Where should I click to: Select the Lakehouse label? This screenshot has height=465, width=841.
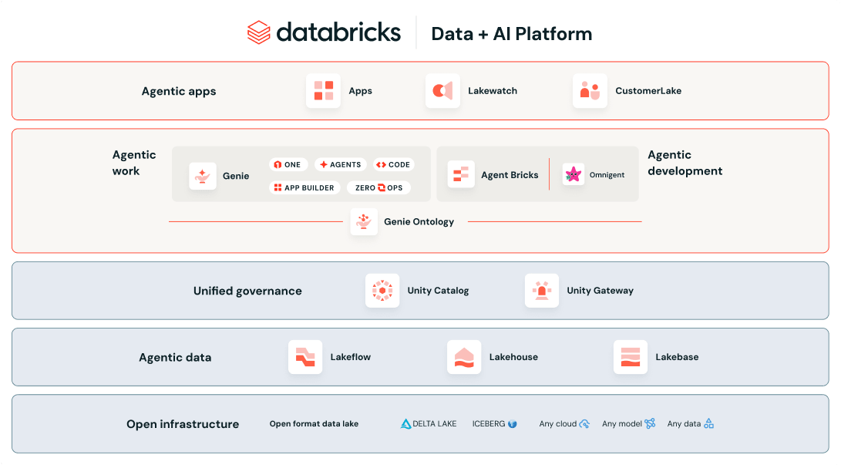[513, 357]
